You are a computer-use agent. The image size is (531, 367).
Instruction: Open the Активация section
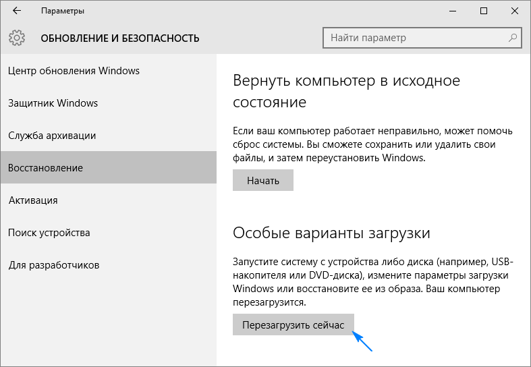coord(32,200)
